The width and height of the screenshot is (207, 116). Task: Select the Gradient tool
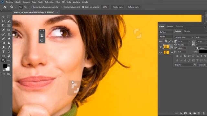pos(3,43)
